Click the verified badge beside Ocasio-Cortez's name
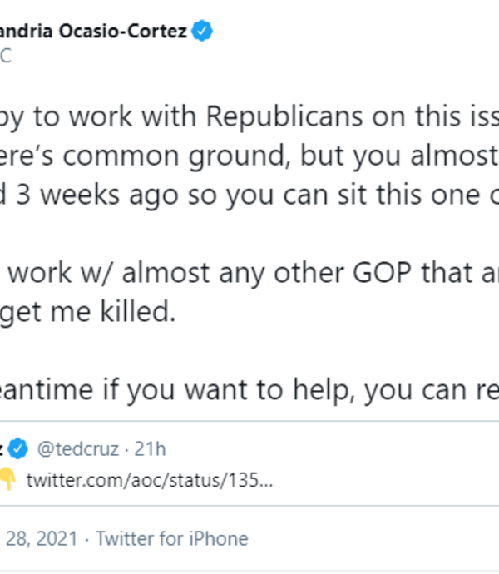 point(203,32)
